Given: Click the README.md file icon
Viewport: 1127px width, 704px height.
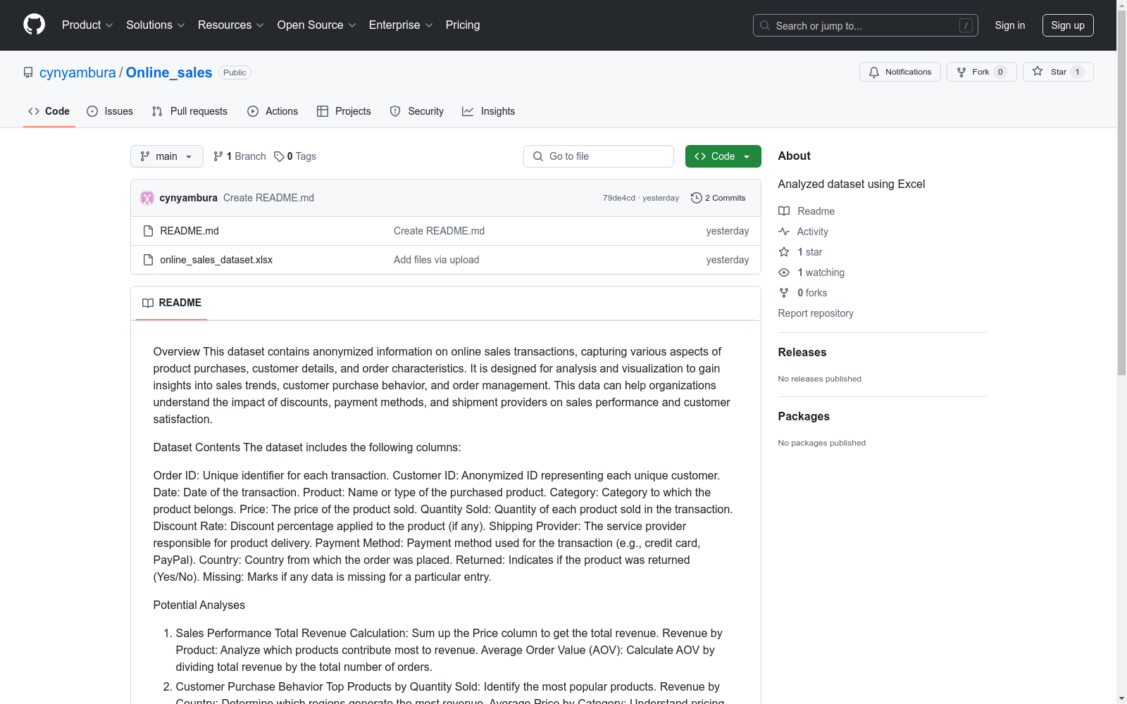Looking at the screenshot, I should tap(148, 231).
